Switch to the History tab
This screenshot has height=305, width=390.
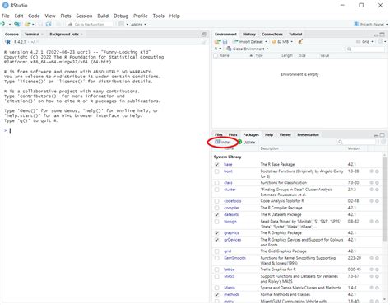tap(249, 35)
